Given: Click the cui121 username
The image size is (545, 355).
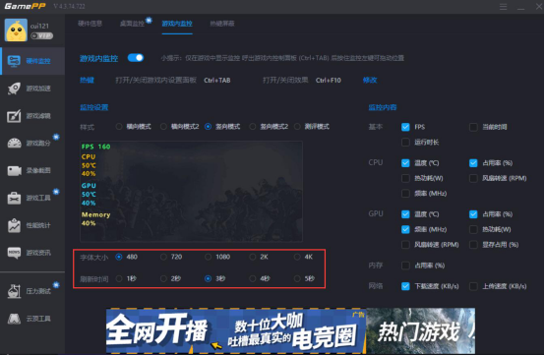Looking at the screenshot, I should 39,26.
